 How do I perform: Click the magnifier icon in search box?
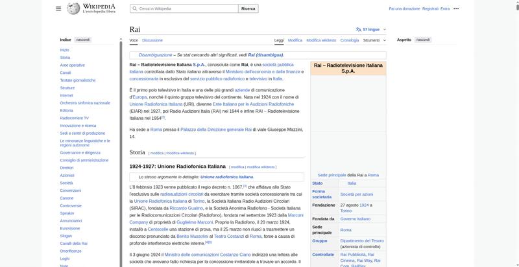pos(135,8)
